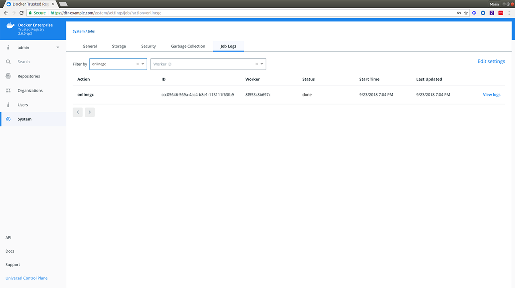This screenshot has height=288, width=515.
Task: Expand the admin account menu
Action: [x=58, y=48]
